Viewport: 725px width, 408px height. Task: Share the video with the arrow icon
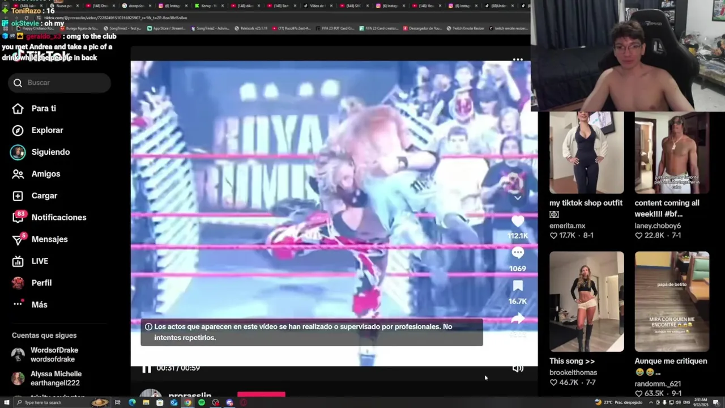[x=518, y=319]
